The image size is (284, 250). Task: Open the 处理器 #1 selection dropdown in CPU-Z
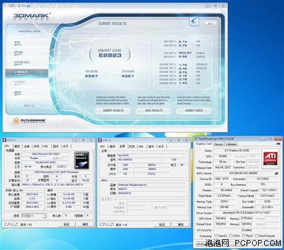[x=33, y=215]
